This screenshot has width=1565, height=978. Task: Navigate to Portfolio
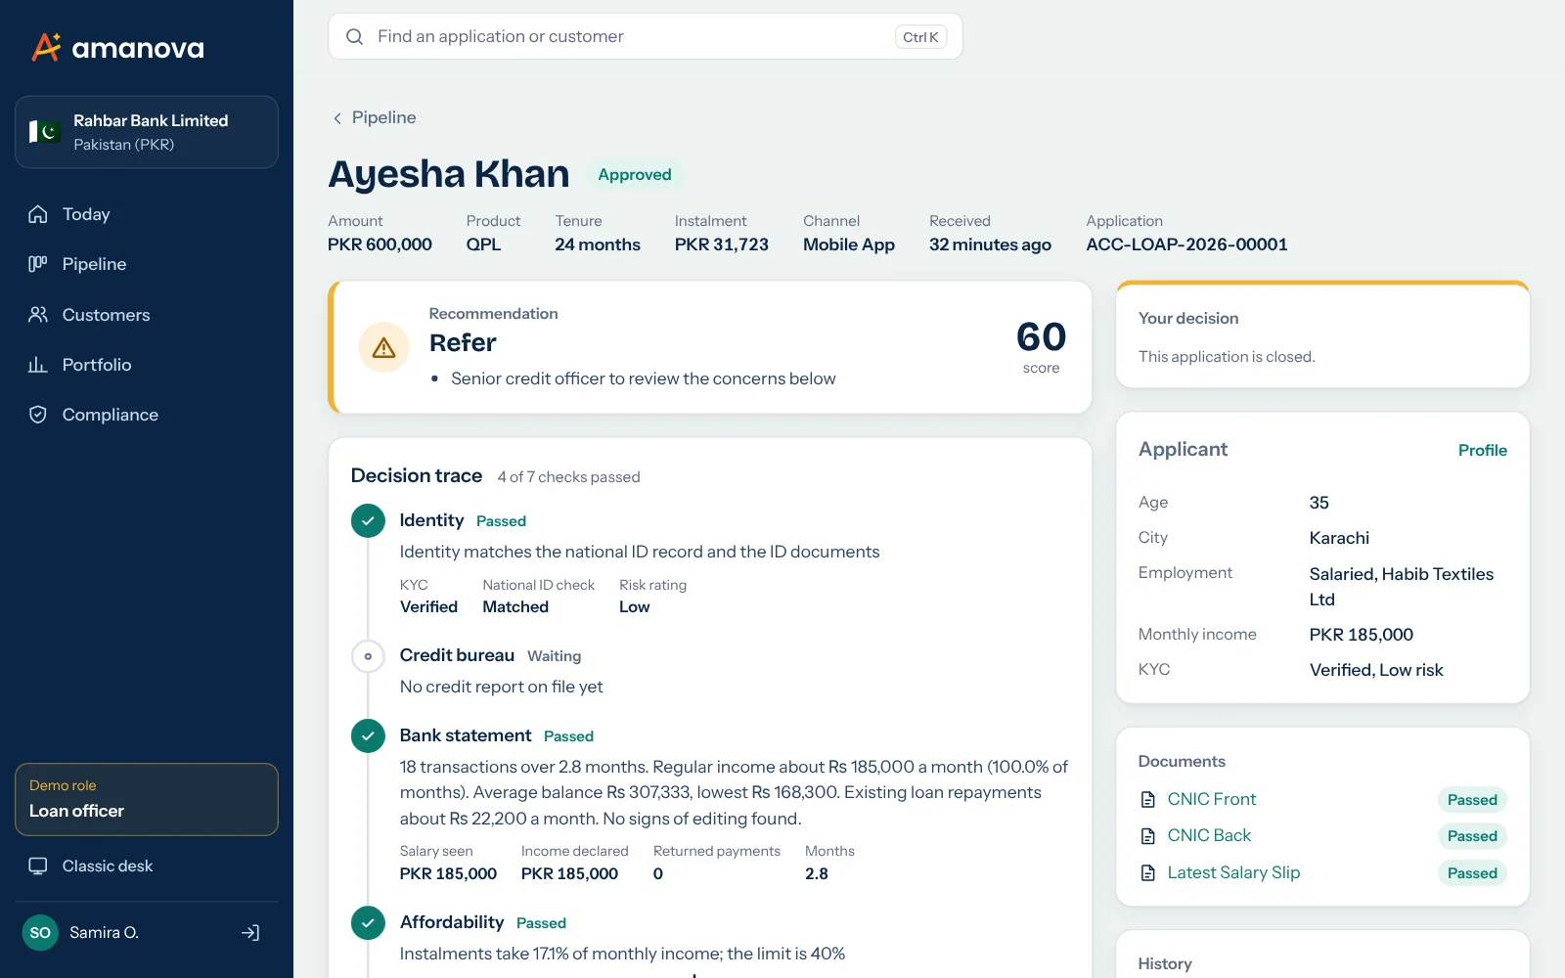coord(147,365)
